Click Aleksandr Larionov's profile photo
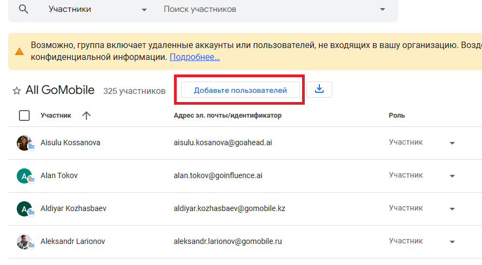Image resolution: width=482 pixels, height=265 pixels. tap(24, 241)
